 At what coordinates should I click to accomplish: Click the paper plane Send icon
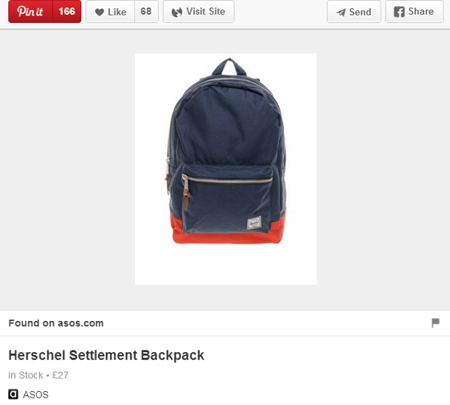[x=341, y=12]
